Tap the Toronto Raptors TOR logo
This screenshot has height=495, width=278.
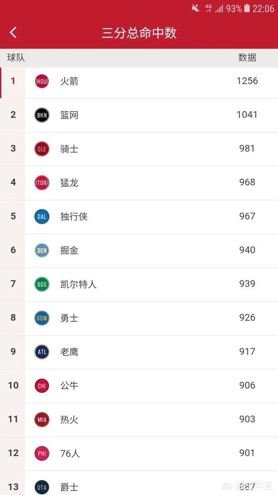click(x=42, y=182)
